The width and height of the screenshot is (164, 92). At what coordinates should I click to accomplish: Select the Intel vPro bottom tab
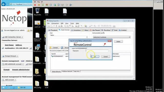coord(77,72)
